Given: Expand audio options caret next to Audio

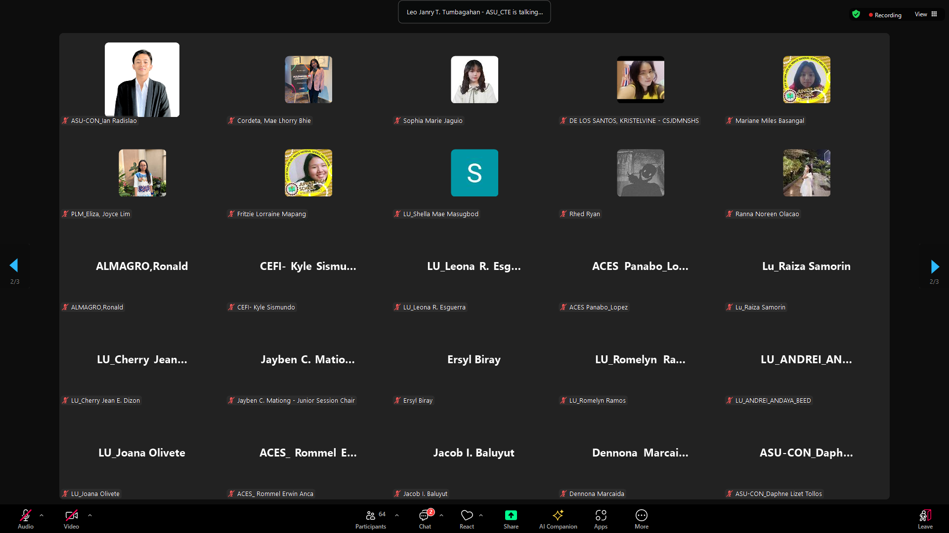Looking at the screenshot, I should point(42,515).
